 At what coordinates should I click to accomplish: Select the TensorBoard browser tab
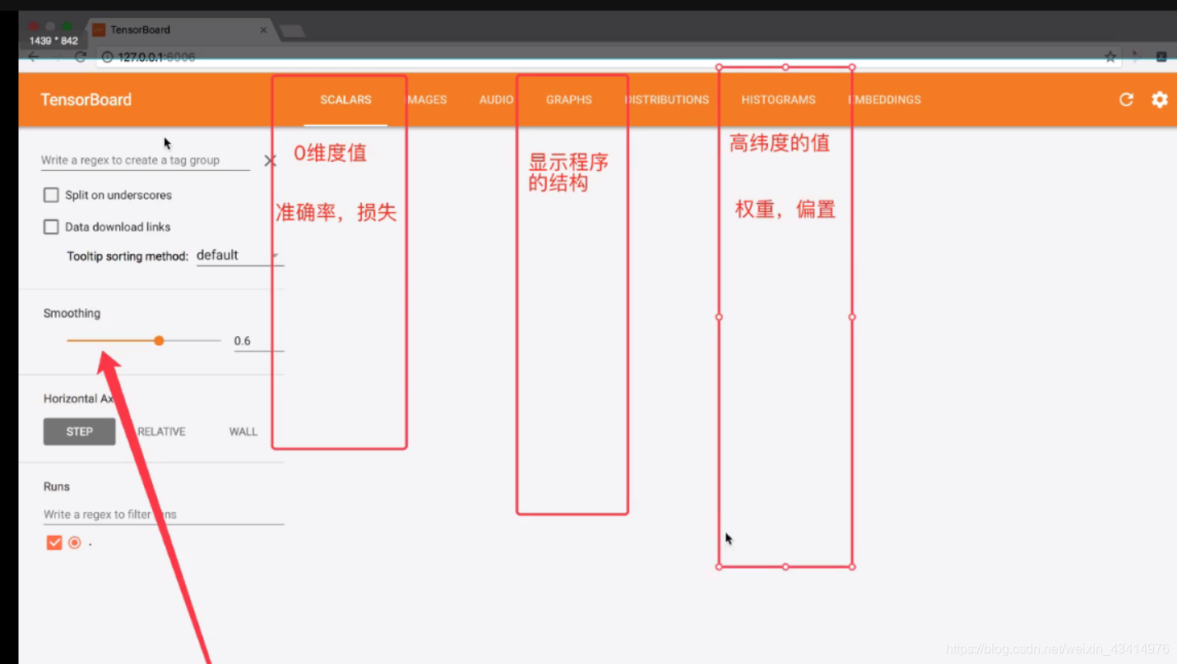[x=179, y=30]
